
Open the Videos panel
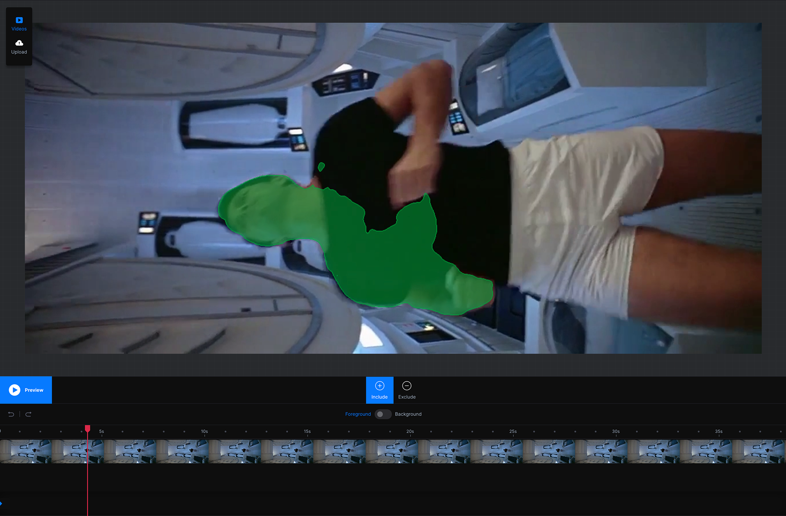click(19, 24)
